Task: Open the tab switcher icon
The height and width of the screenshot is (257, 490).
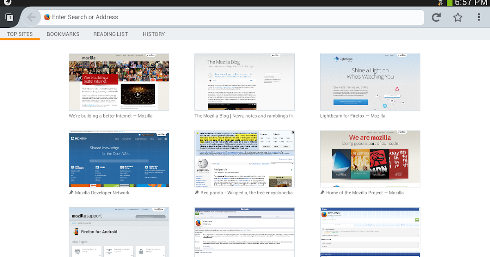Action: pyautogui.click(x=9, y=17)
